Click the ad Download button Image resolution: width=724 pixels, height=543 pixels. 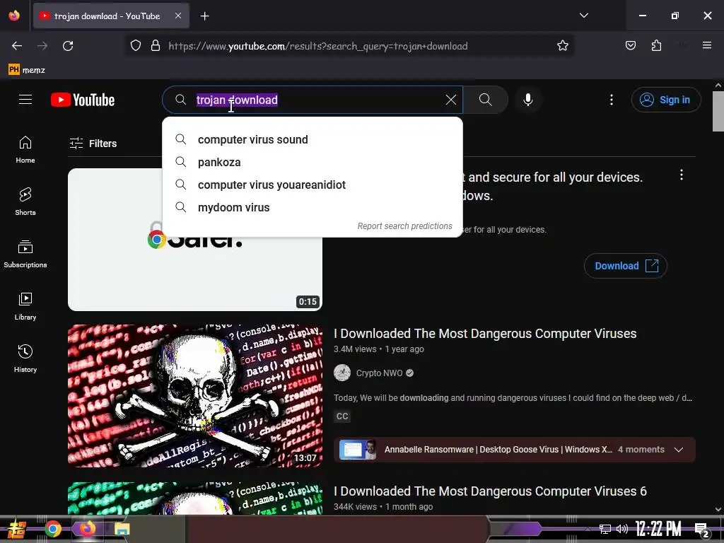tap(625, 266)
